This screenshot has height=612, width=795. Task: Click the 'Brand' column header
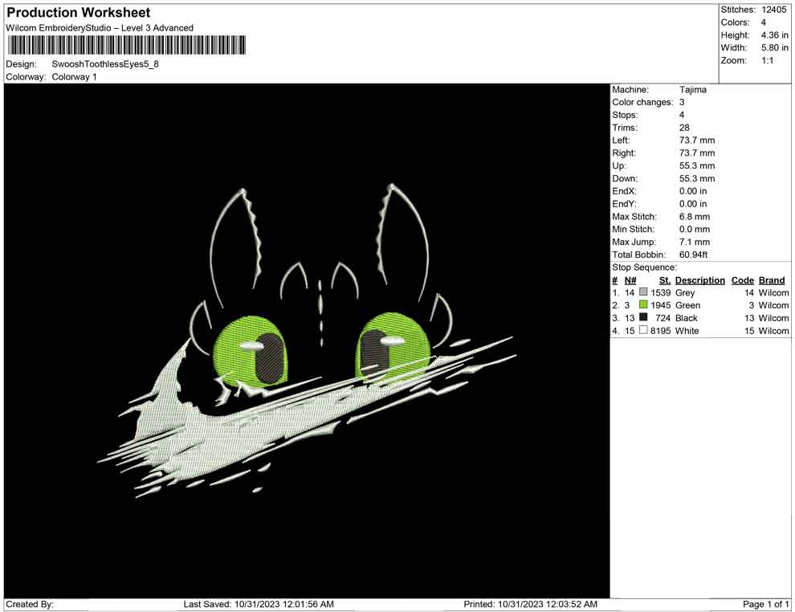(x=771, y=280)
